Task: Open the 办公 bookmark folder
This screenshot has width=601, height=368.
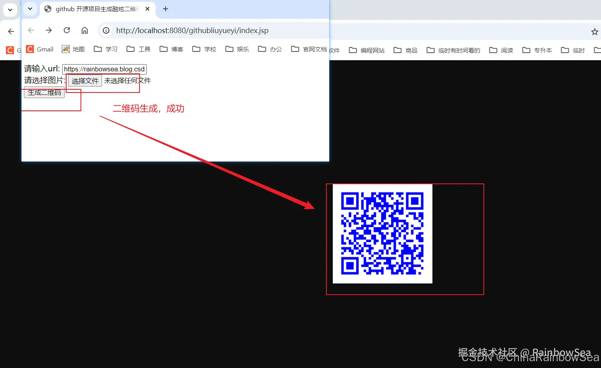Action: coord(270,49)
